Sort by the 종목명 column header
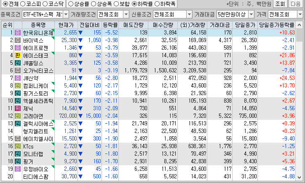 pyautogui.click(x=38, y=25)
